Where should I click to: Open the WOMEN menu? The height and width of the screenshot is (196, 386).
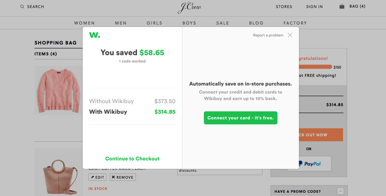click(x=85, y=23)
